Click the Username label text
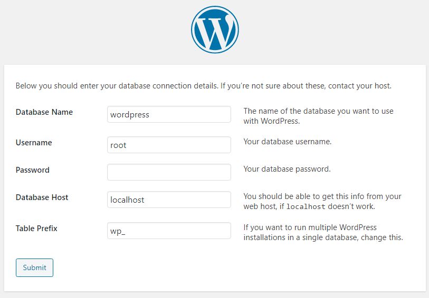The width and height of the screenshot is (429, 298). [x=34, y=143]
